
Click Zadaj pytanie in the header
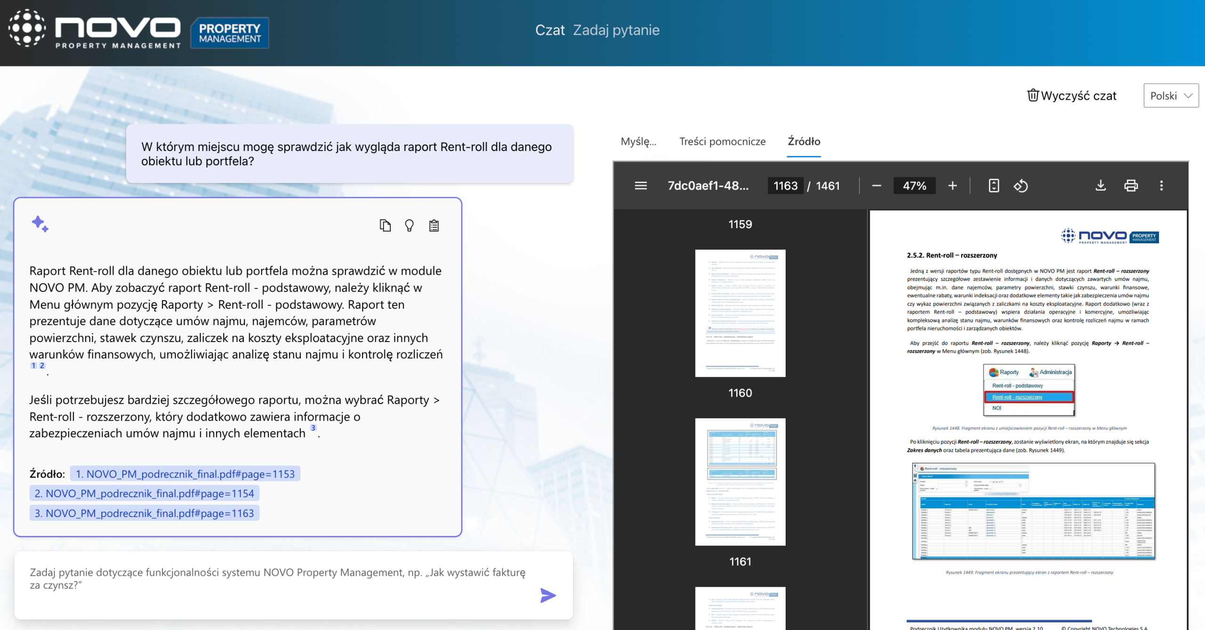[x=616, y=30]
